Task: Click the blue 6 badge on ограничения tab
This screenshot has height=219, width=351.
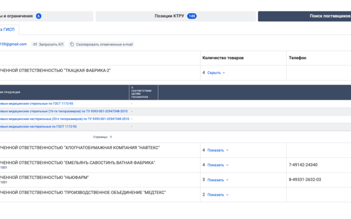Action: point(38,16)
